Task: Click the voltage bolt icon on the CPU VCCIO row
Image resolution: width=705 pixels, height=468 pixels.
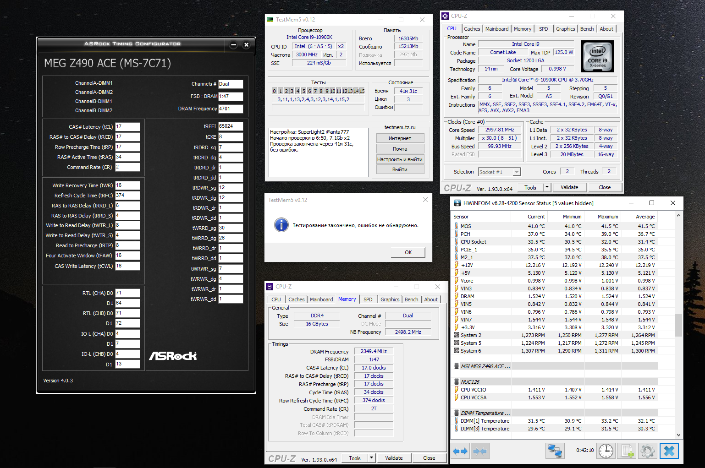Action: [x=457, y=390]
